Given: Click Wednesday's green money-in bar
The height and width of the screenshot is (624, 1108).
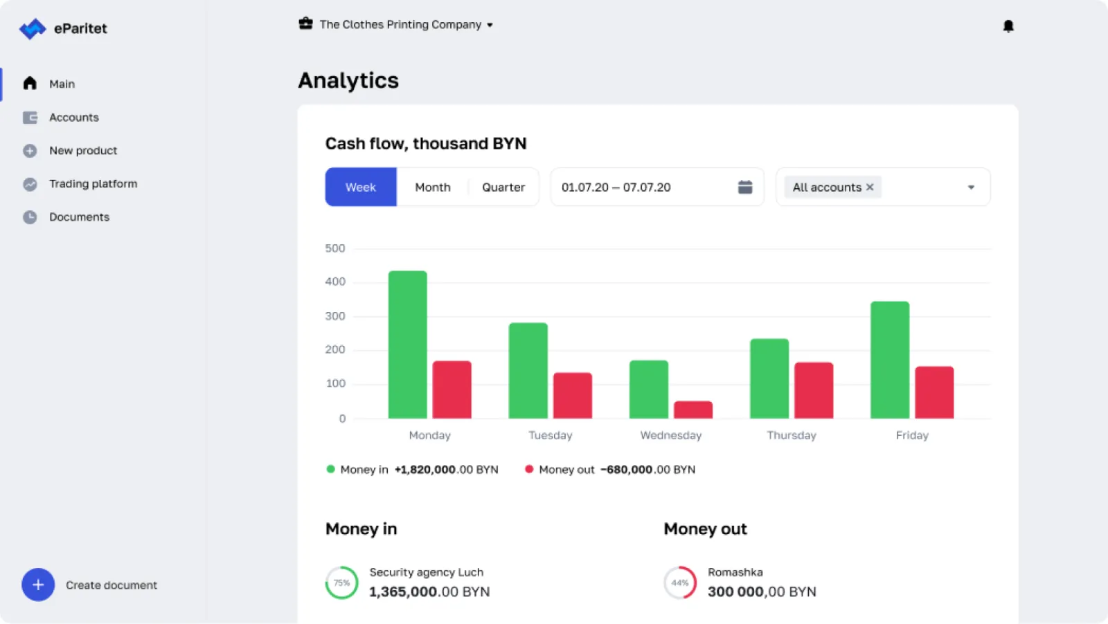Looking at the screenshot, I should (x=649, y=389).
